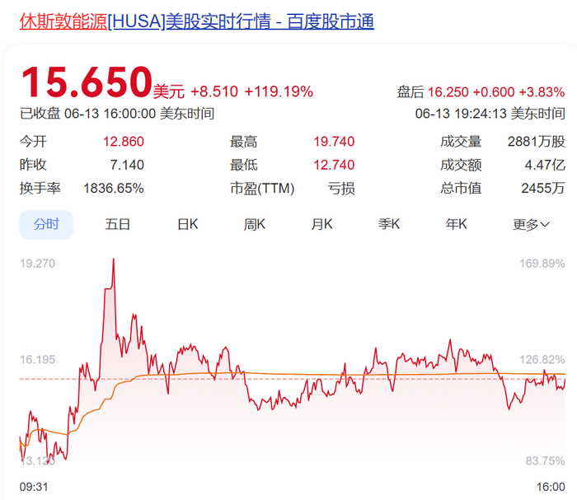577x500 pixels.
Task: Click the 最高 value 19.740
Action: pos(334,142)
